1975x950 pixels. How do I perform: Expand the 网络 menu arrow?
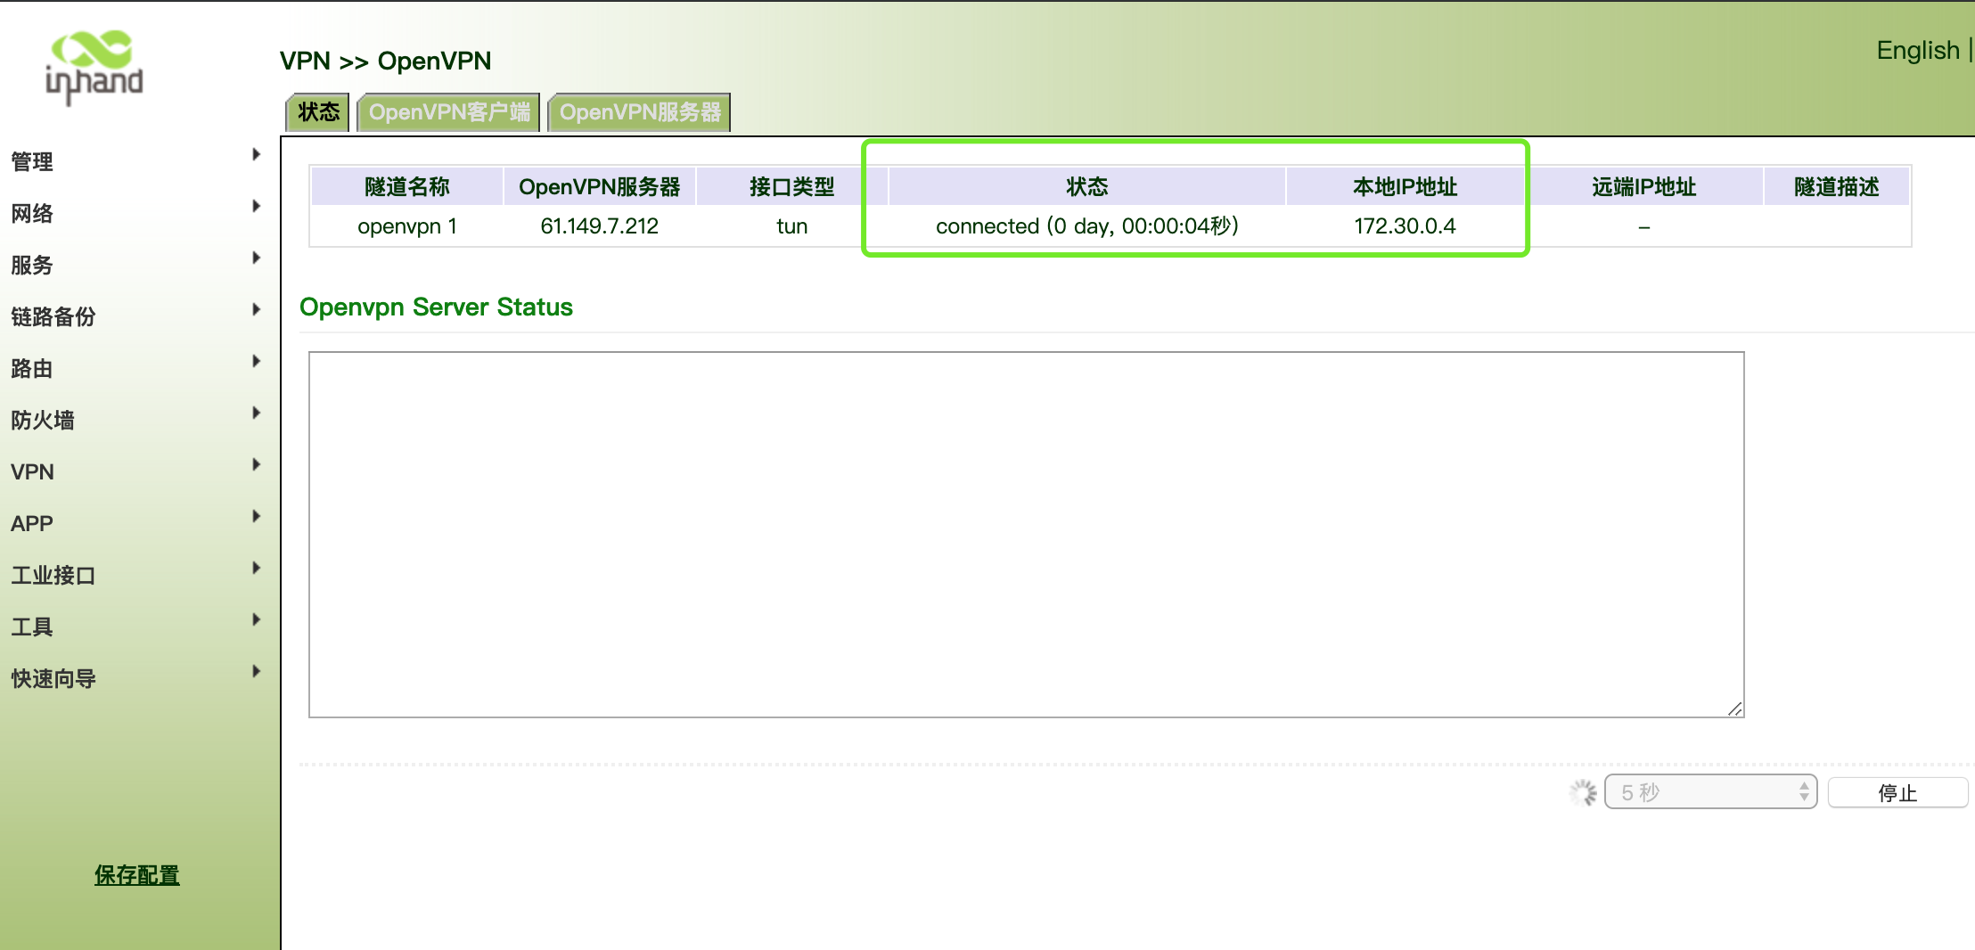[256, 207]
